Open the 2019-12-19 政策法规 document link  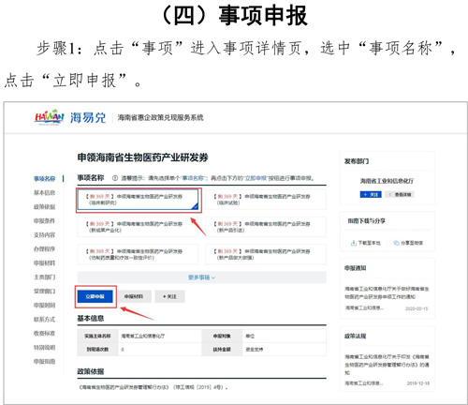387,365
